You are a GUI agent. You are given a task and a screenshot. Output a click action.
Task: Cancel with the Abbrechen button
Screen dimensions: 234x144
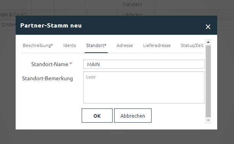(133, 116)
